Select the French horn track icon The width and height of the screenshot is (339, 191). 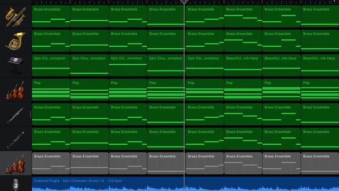coord(15,41)
